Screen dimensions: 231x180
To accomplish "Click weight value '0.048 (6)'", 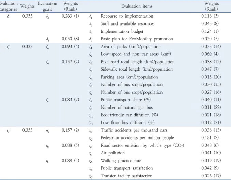I will pos(210,145).
